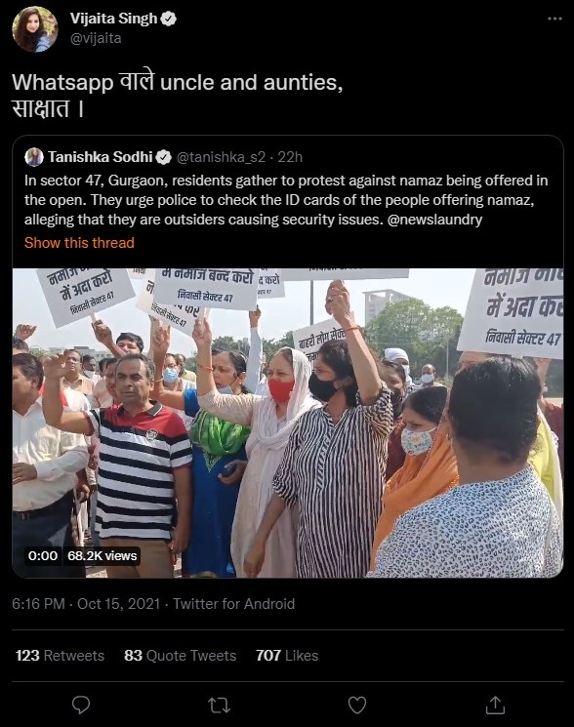Screen dimensions: 574x727
Task: Click Tanishka Sodhi's small avatar
Action: (x=34, y=157)
